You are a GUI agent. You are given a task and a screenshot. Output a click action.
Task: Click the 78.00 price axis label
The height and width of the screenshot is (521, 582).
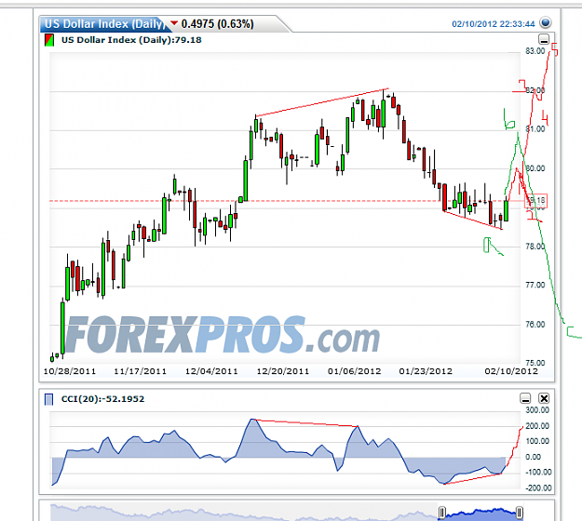pos(535,247)
